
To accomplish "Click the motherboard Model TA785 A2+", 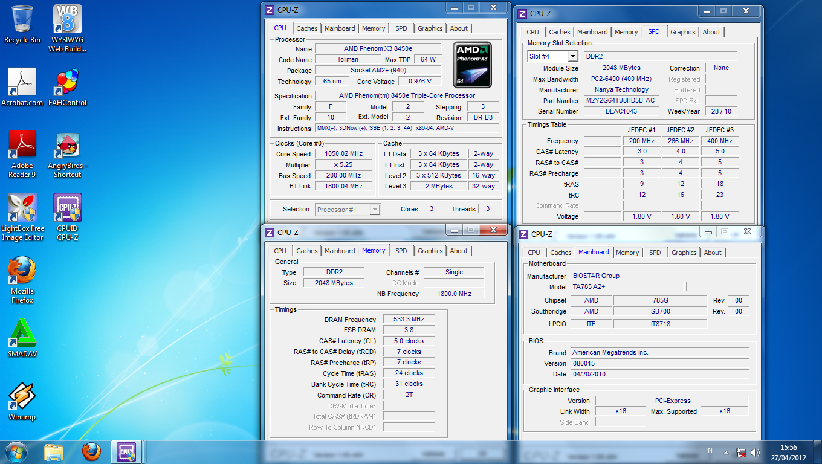I will (x=627, y=286).
